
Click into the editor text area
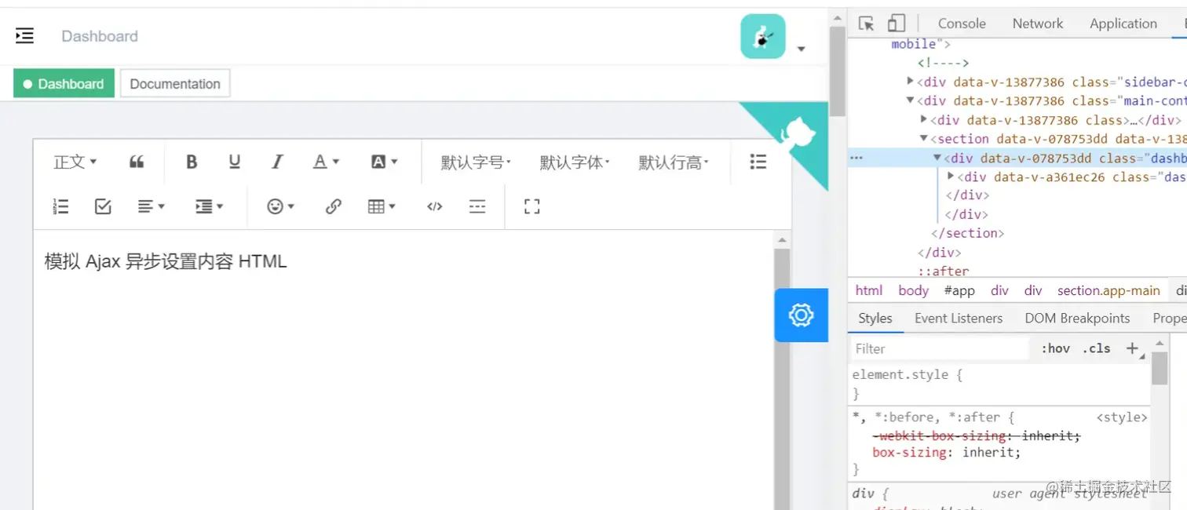(404, 370)
